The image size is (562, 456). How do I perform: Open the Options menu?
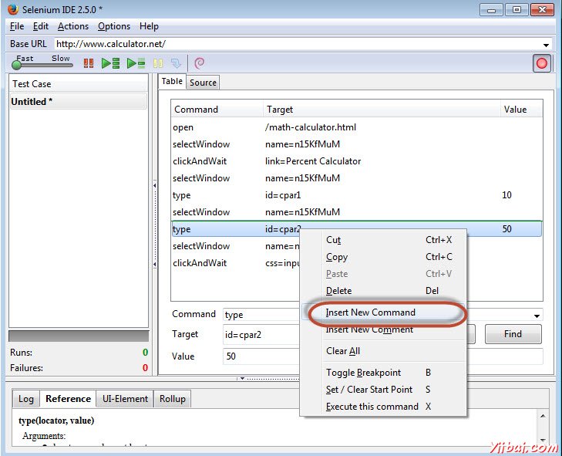click(114, 26)
